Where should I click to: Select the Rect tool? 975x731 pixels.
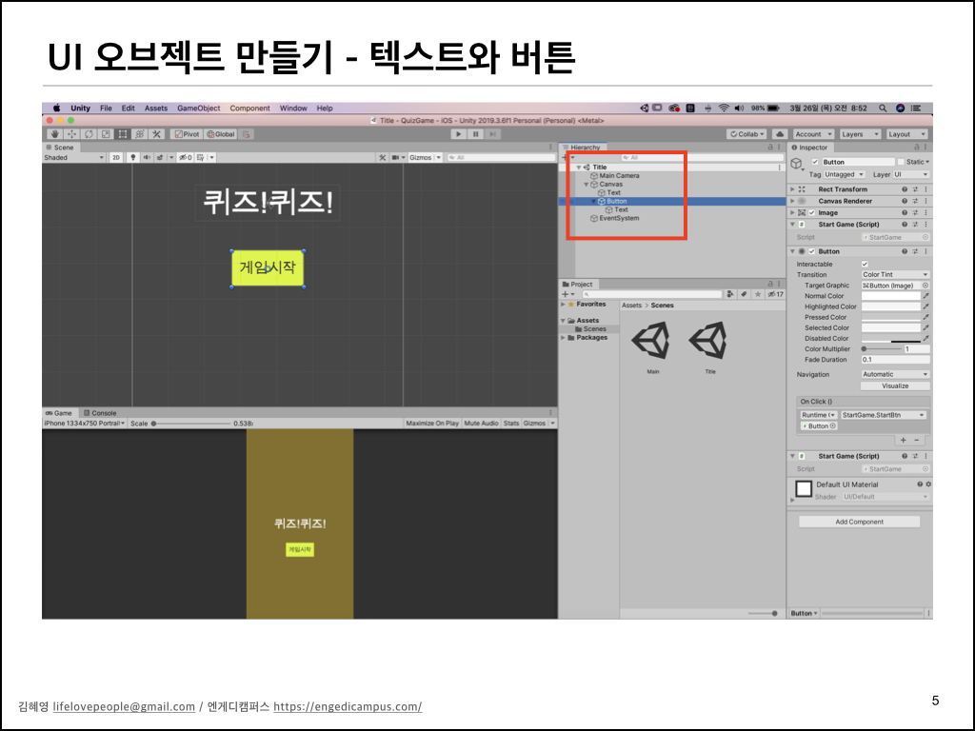123,133
